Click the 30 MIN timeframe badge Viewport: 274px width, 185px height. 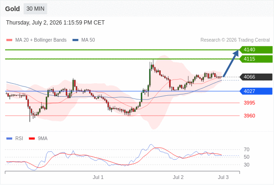(35, 9)
